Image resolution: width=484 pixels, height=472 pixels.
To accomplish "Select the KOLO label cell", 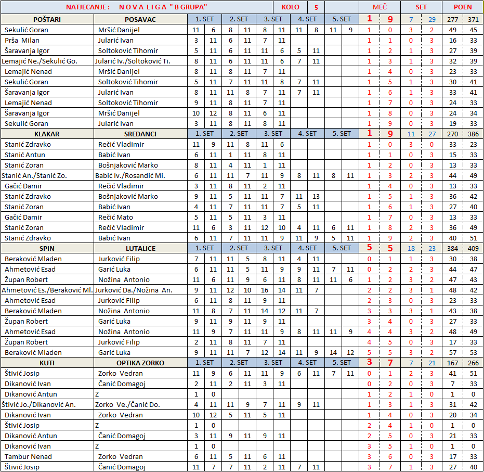I will point(290,7).
